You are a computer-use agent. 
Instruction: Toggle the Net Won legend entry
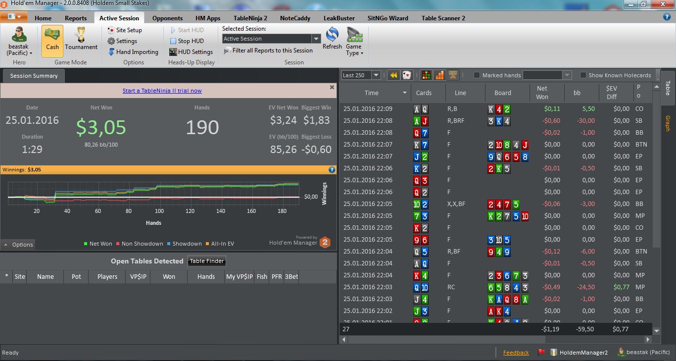98,244
